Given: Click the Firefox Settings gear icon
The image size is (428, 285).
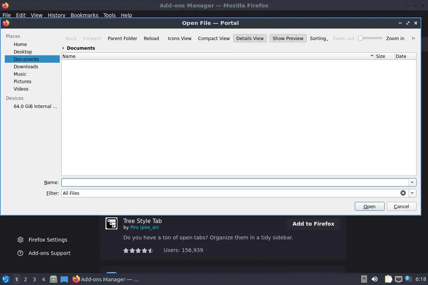Looking at the screenshot, I should pyautogui.click(x=20, y=240).
